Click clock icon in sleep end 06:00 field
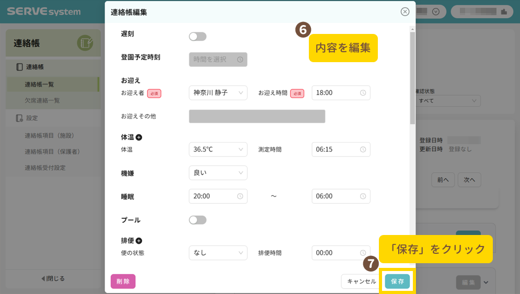Viewport: 520px width, 294px height. tap(363, 196)
